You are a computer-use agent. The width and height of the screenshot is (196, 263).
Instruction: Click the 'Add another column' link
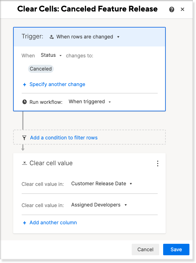(53, 223)
